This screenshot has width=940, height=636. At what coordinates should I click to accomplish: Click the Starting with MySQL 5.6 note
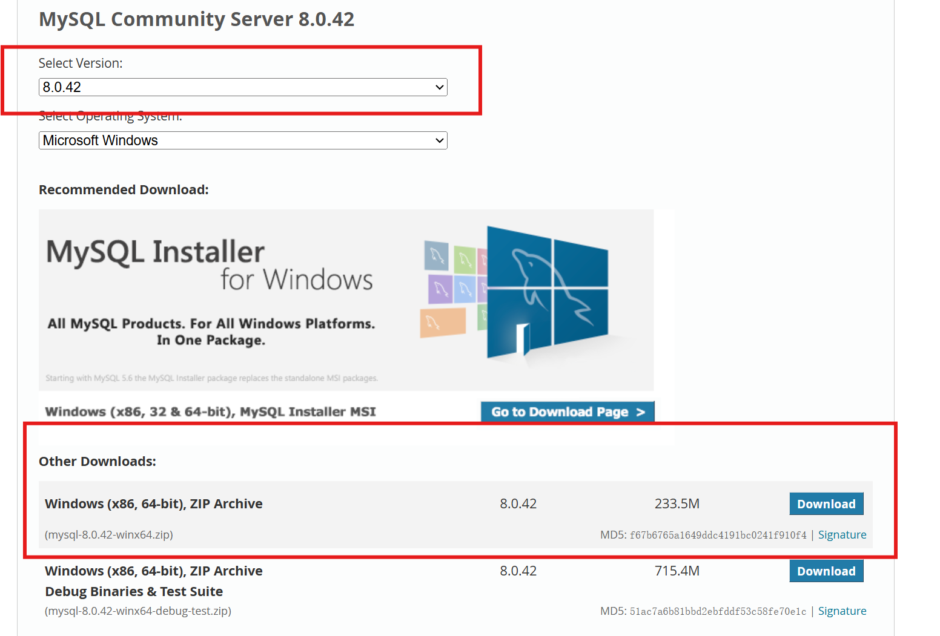tap(211, 378)
